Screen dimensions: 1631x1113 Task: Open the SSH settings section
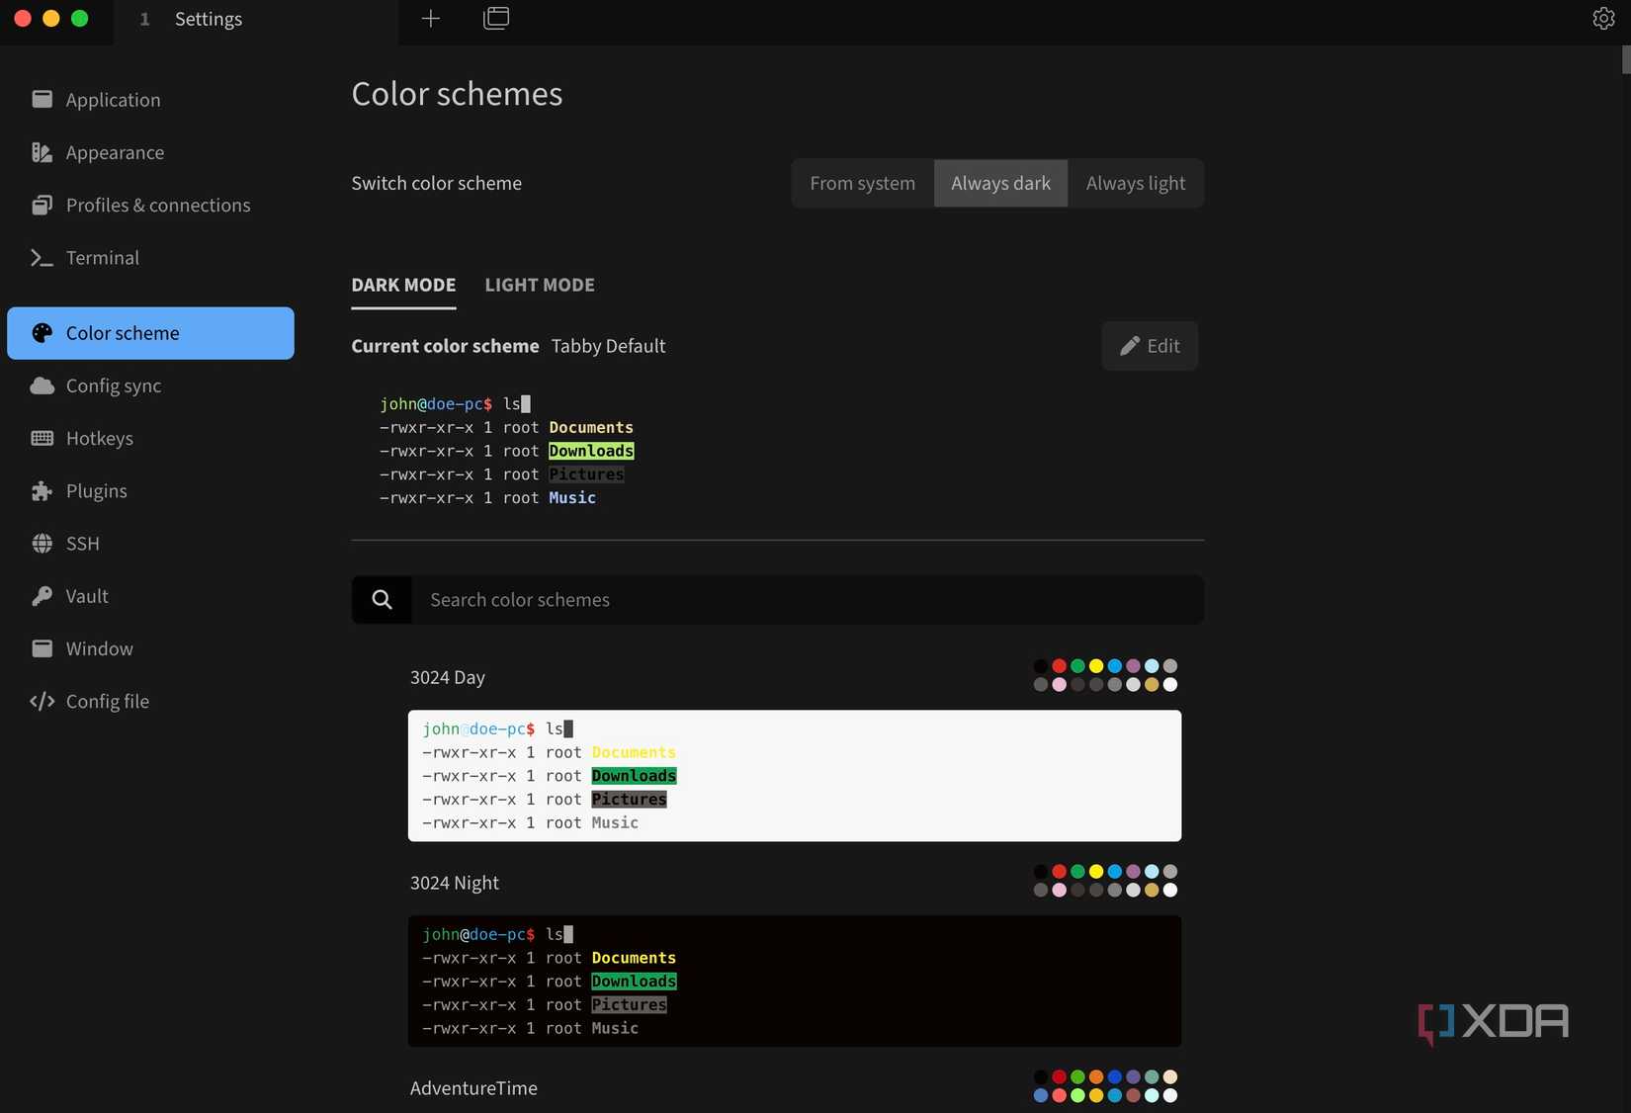tap(82, 544)
